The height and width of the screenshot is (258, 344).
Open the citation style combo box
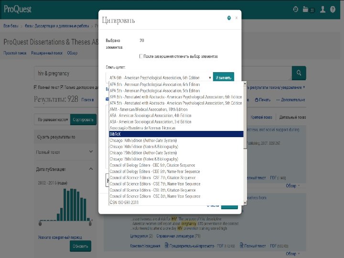[160, 78]
